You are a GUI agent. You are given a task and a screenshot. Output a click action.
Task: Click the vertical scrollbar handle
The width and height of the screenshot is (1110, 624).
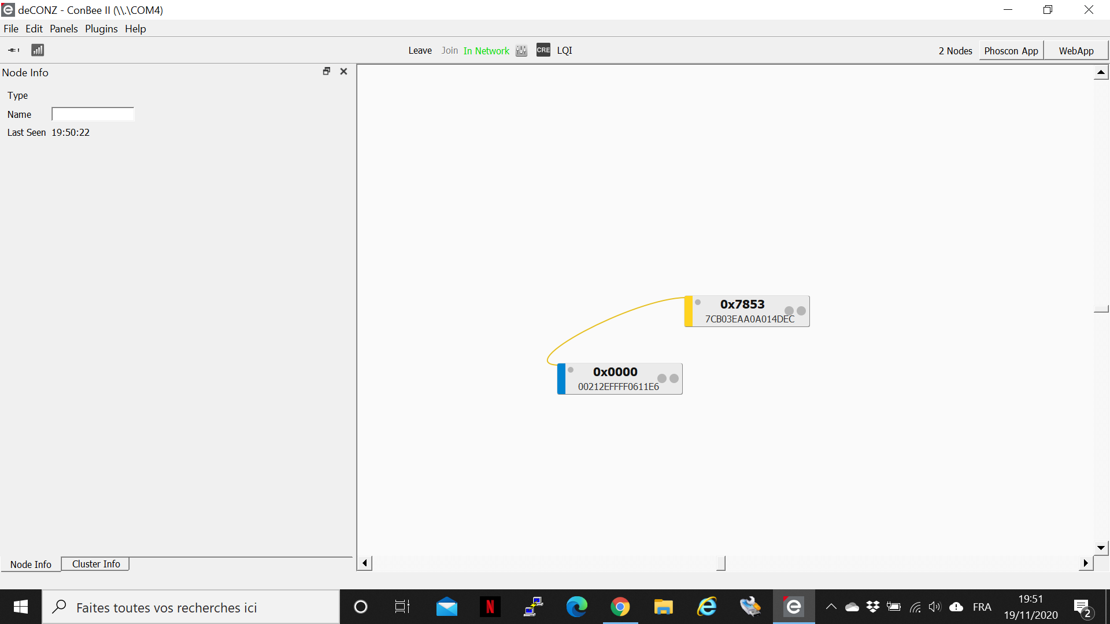(x=1101, y=309)
